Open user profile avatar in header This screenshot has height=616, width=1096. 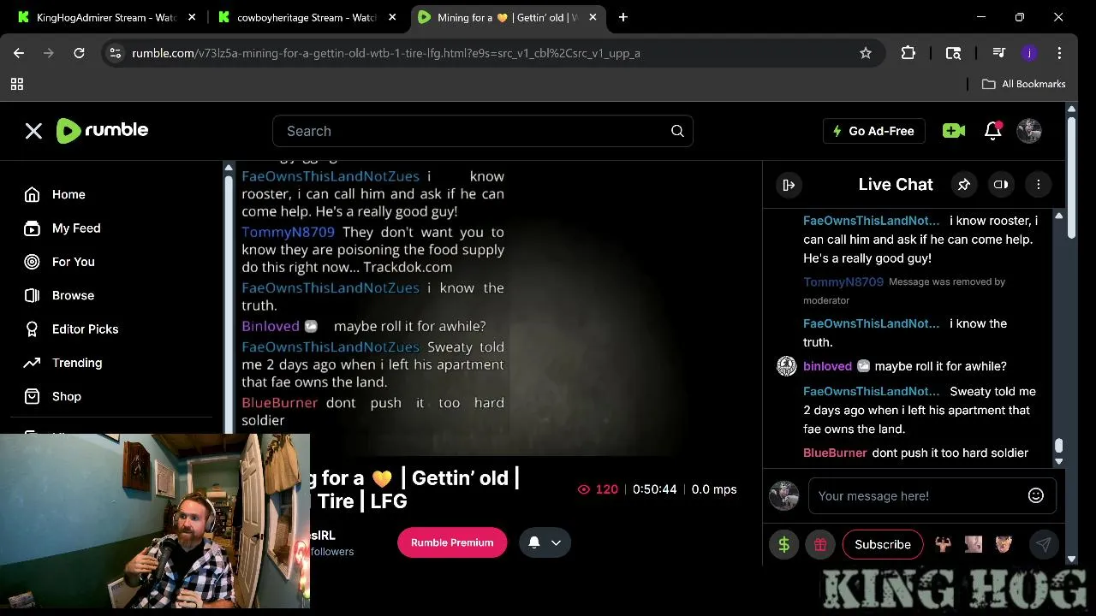click(x=1028, y=131)
